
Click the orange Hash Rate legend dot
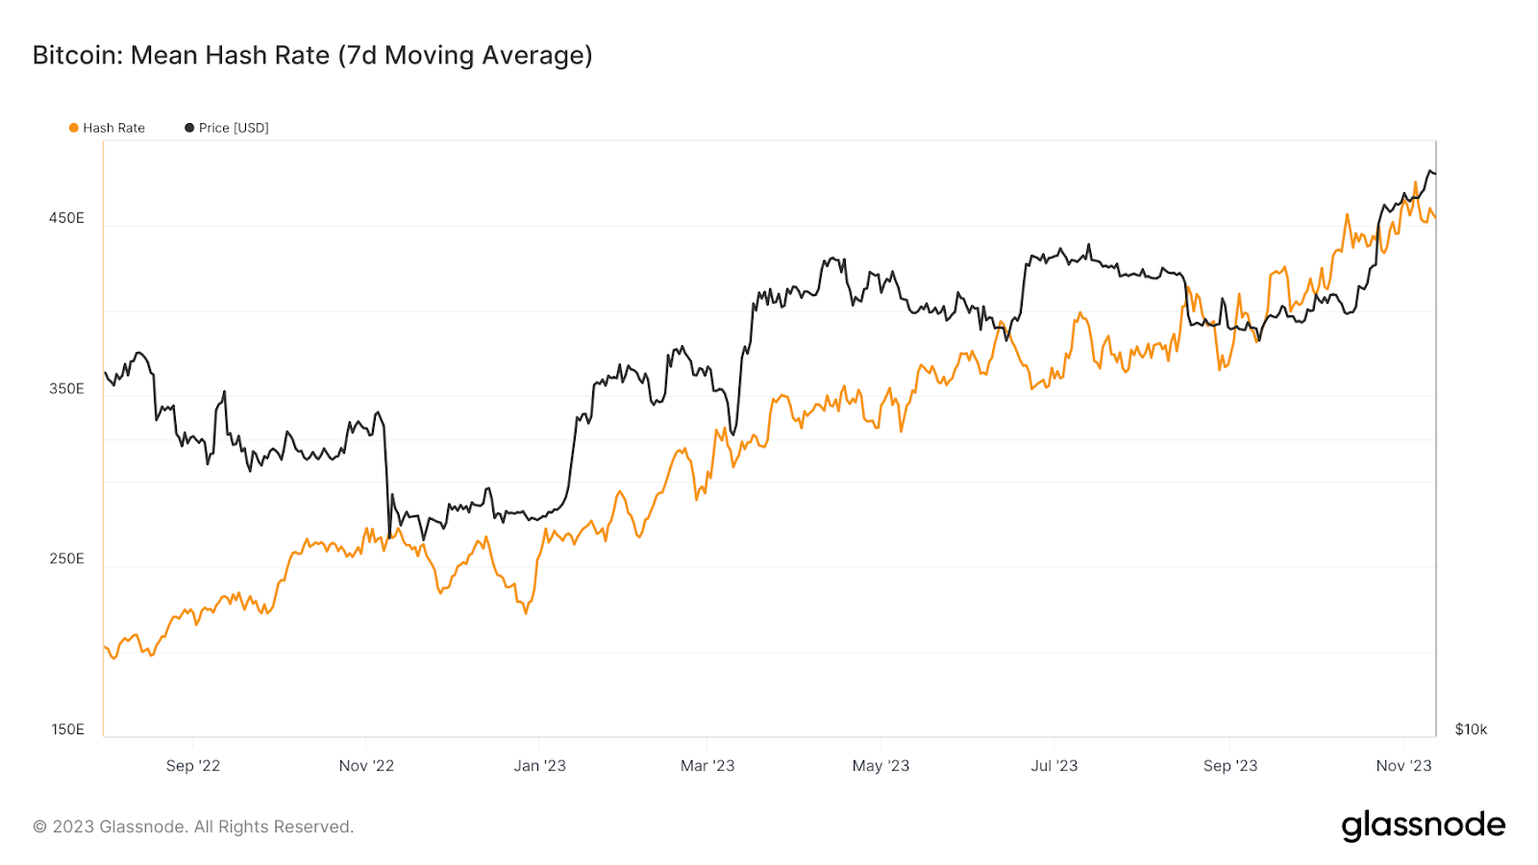73,128
